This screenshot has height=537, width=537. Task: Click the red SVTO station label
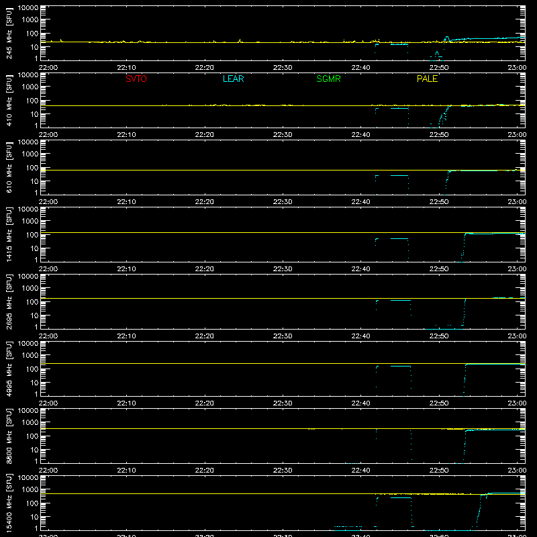(136, 79)
